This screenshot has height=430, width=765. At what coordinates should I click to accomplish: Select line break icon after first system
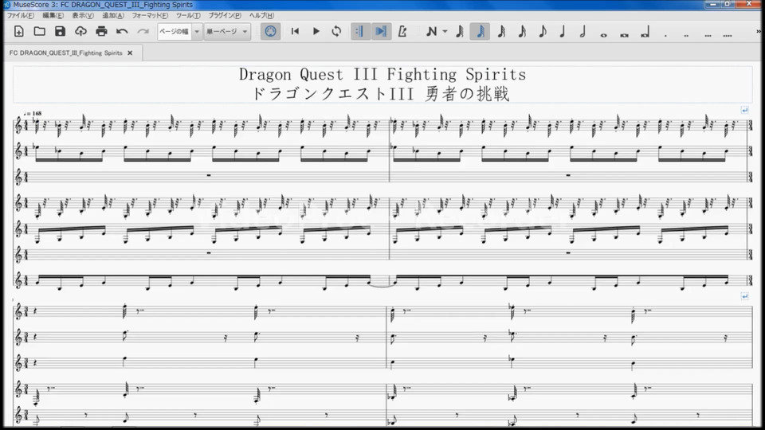[x=744, y=110]
